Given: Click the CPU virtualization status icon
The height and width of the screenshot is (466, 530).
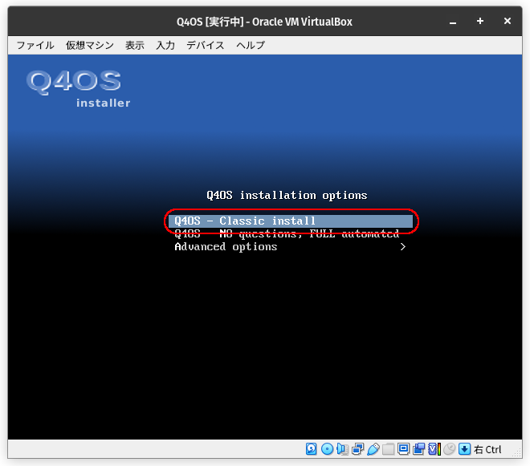Looking at the screenshot, I should point(434,449).
